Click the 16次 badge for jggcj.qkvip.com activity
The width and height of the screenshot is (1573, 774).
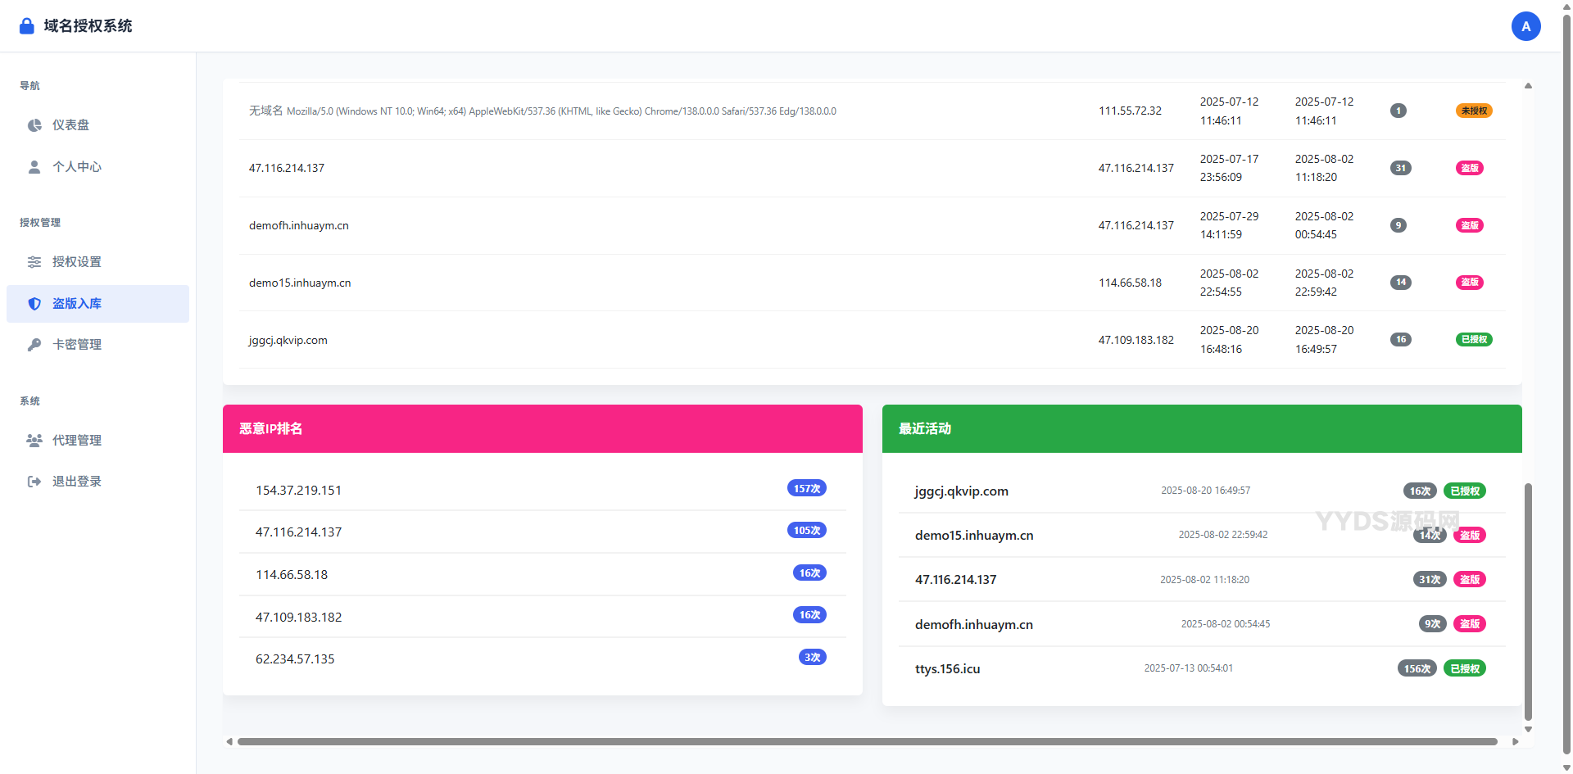click(1420, 491)
